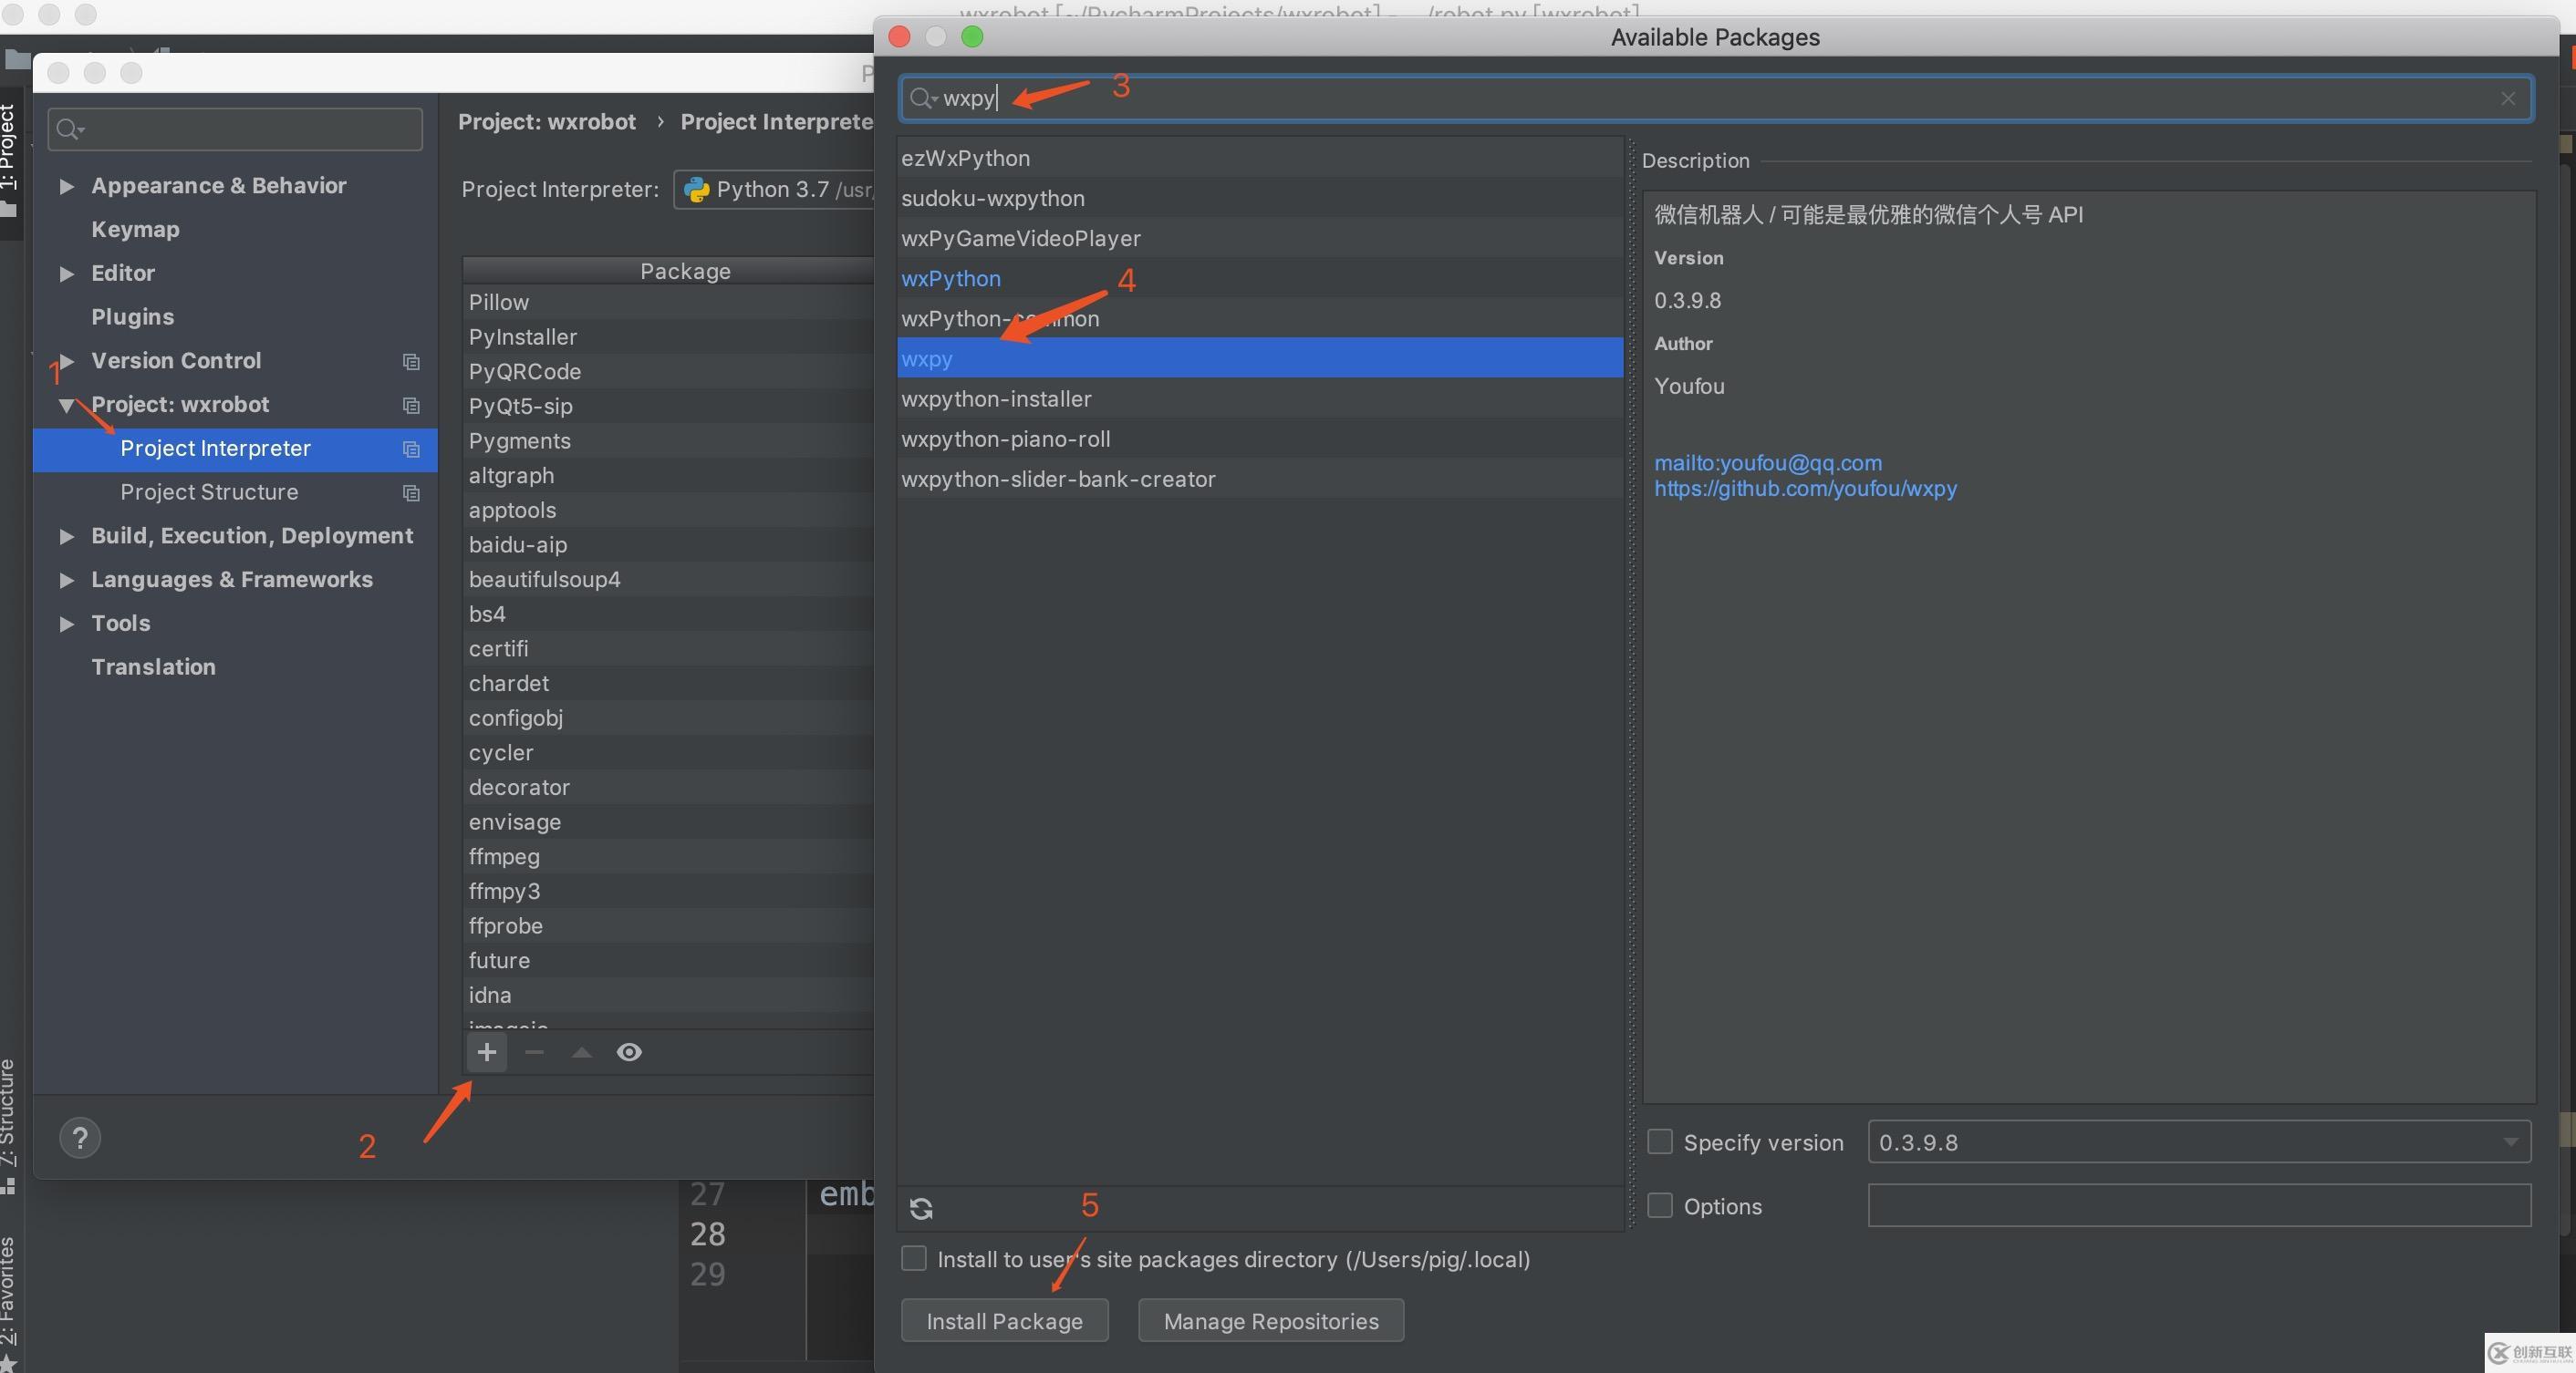Click copy icon beside Version Control
The width and height of the screenshot is (2576, 1373).
(x=411, y=362)
